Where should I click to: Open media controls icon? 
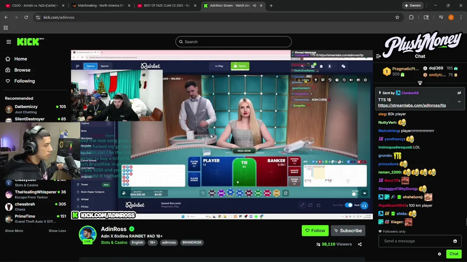[x=441, y=17]
